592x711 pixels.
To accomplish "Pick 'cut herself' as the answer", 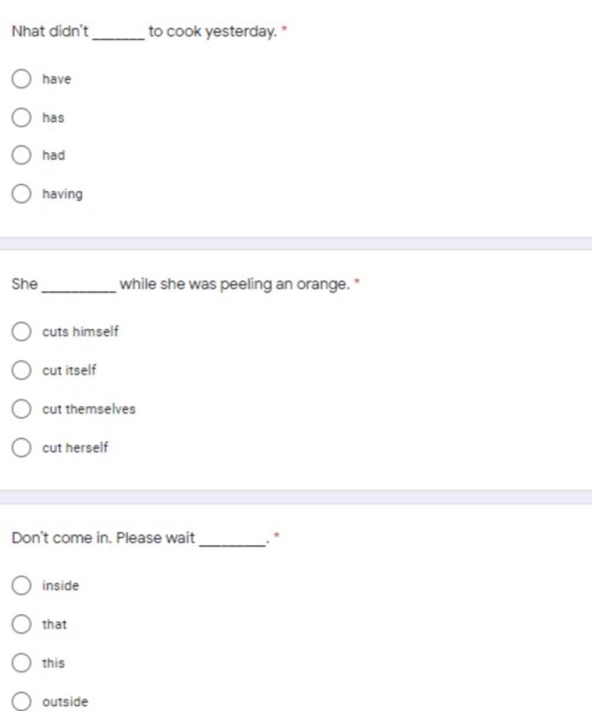I will [x=21, y=448].
